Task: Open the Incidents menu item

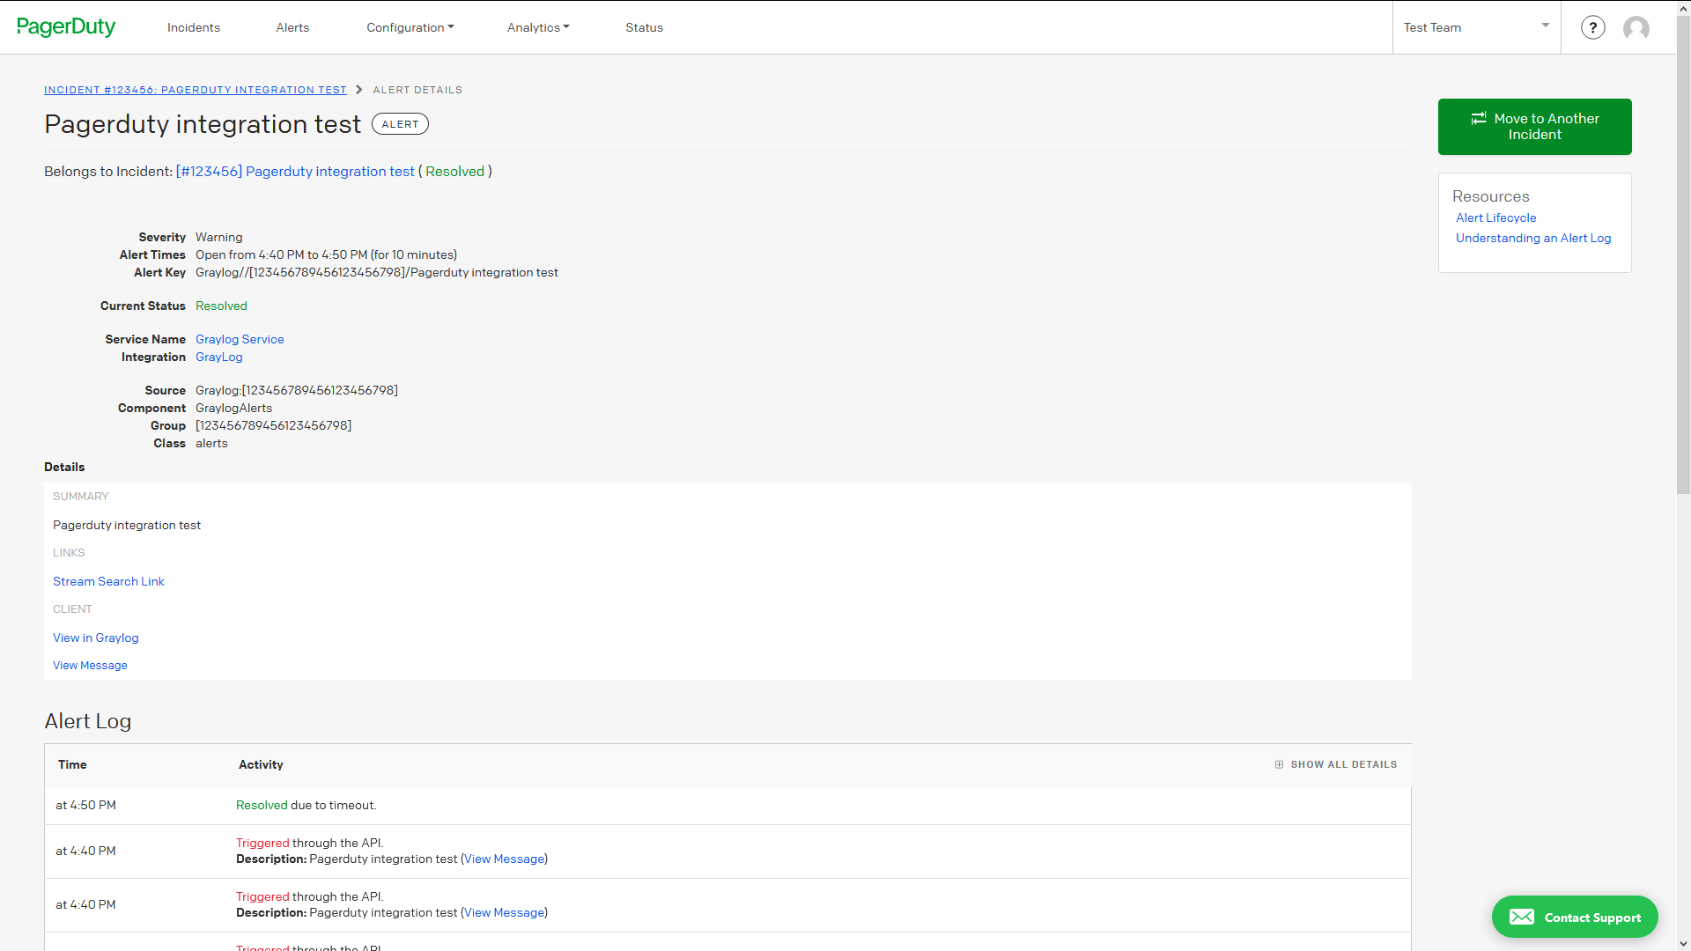Action: [194, 26]
